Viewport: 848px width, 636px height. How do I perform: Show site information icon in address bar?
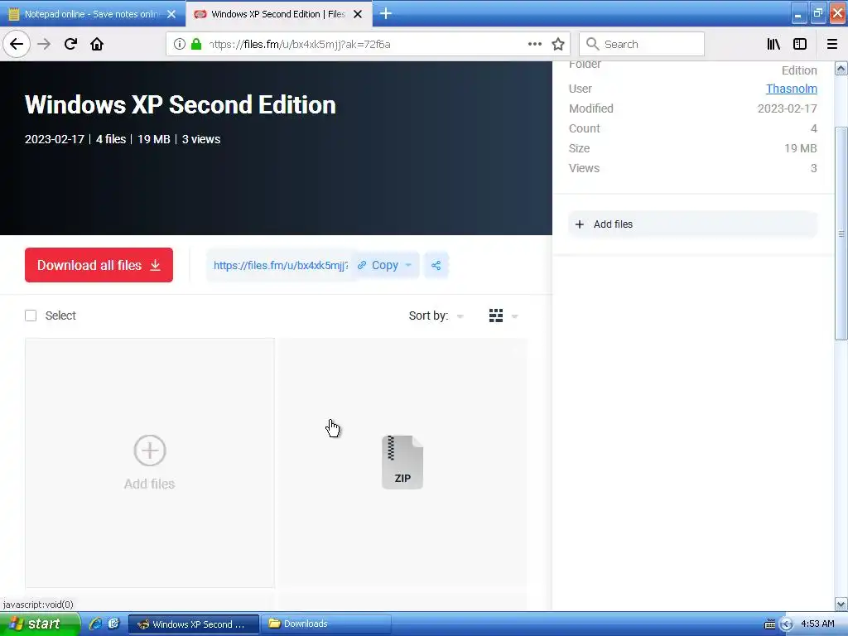(180, 44)
